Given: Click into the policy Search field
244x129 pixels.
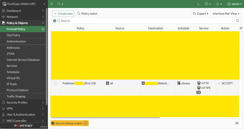Looking at the screenshot, I should (x=146, y=21).
